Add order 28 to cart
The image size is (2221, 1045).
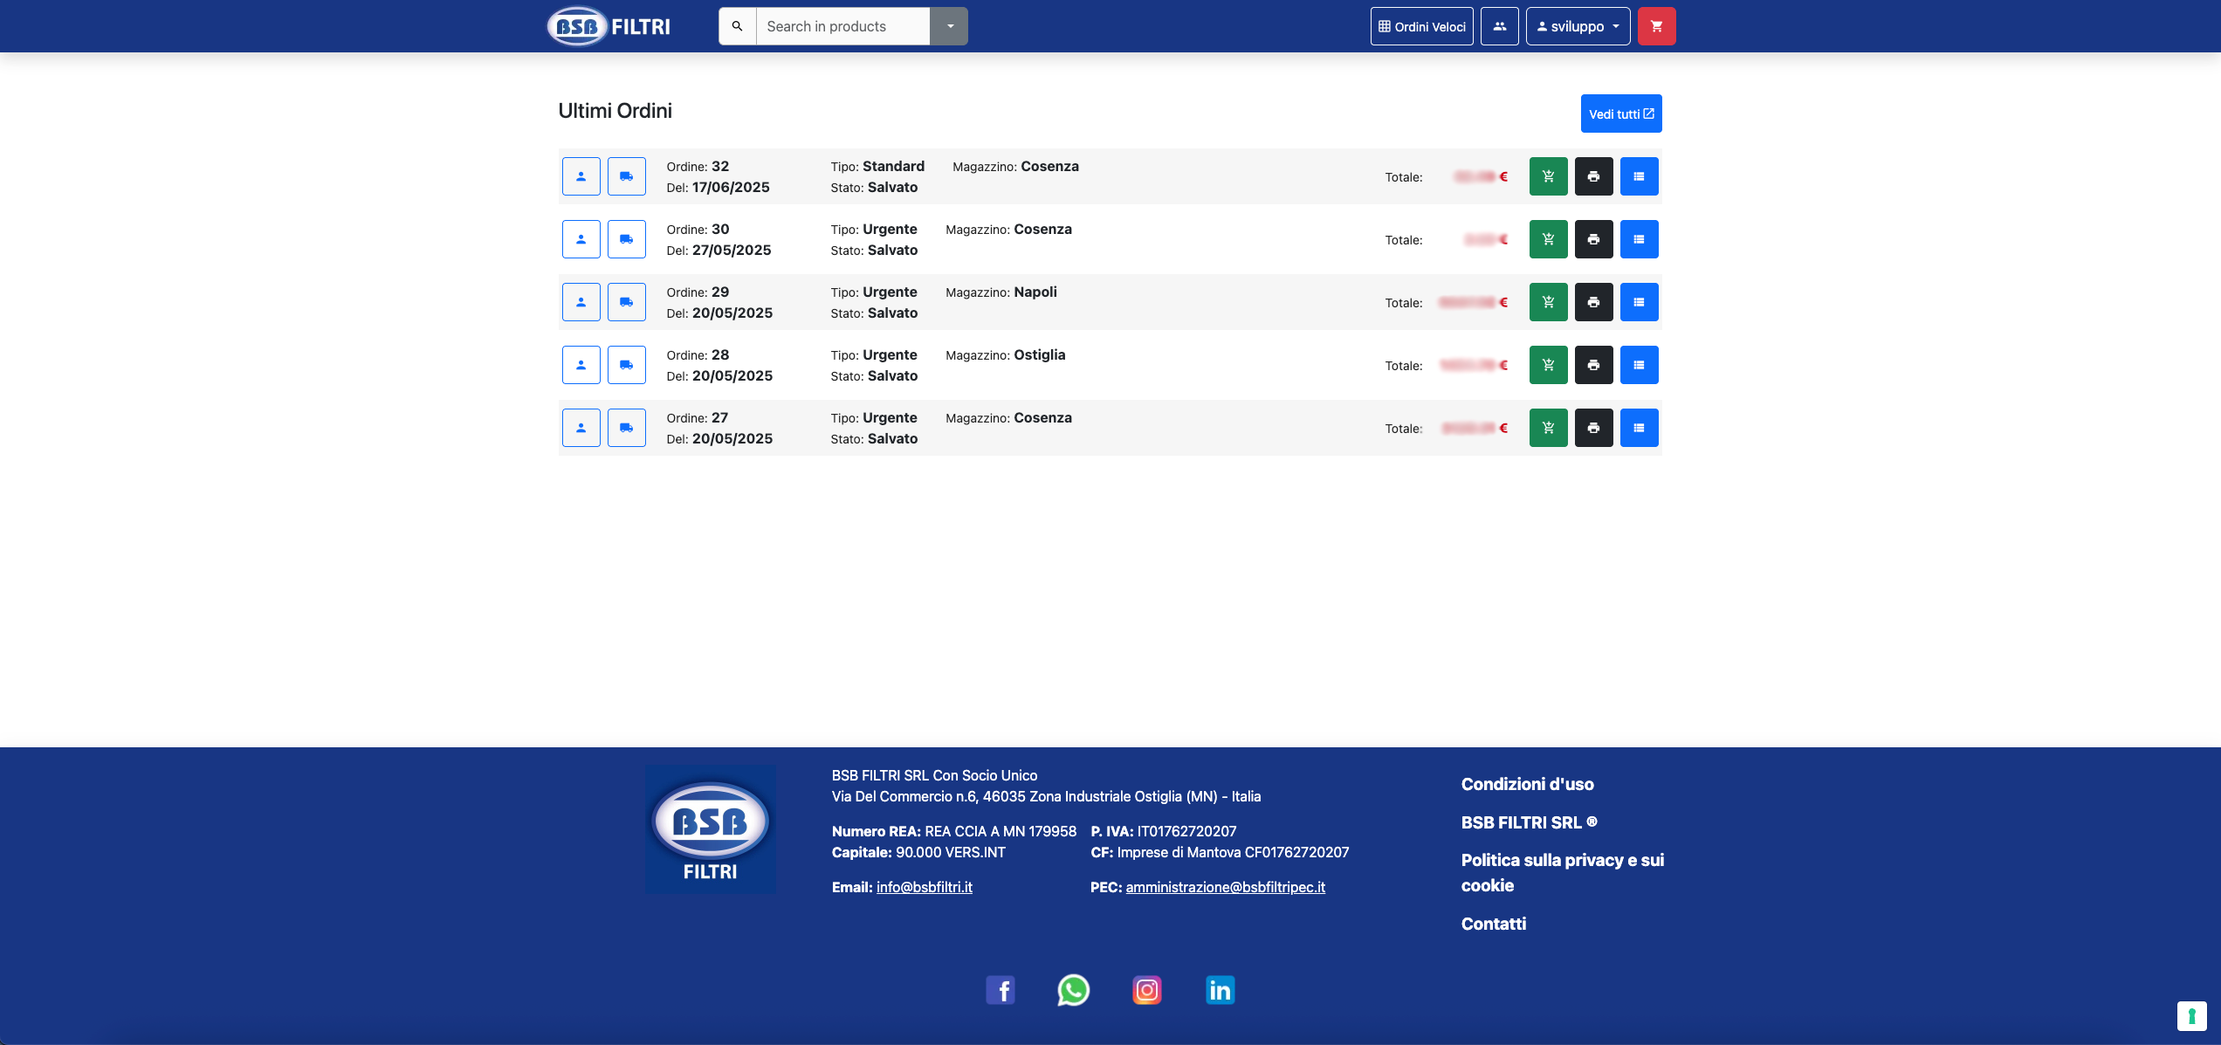point(1548,365)
